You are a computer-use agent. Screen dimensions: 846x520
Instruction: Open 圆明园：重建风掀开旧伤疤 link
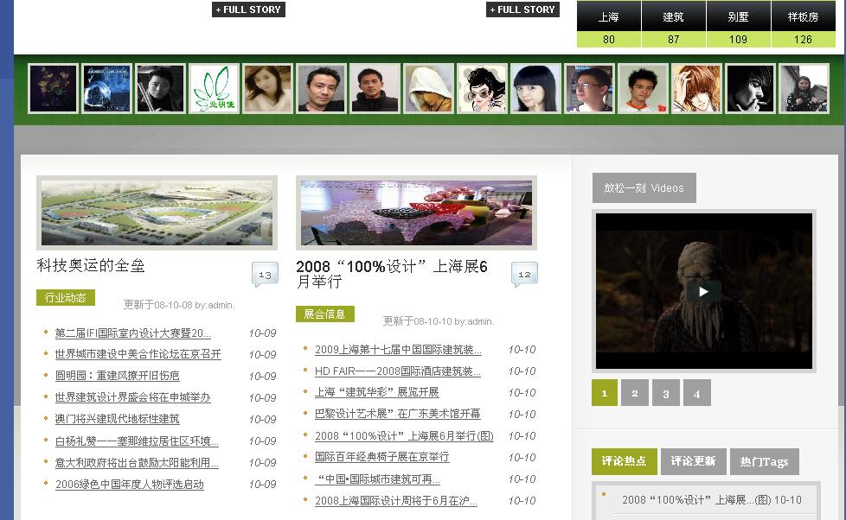click(x=117, y=376)
